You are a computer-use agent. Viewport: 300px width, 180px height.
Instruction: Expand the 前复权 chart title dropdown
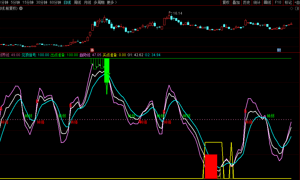[21, 9]
